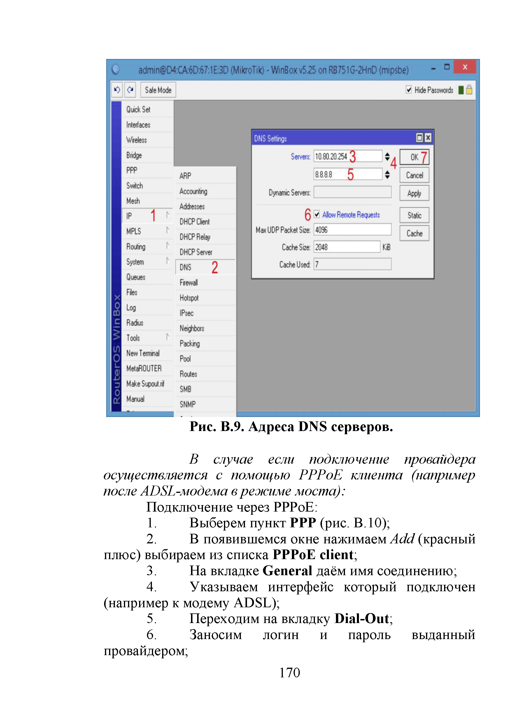Click the green status indicator in toolbar
Image resolution: width=510 pixels, height=724 pixels.
click(461, 90)
